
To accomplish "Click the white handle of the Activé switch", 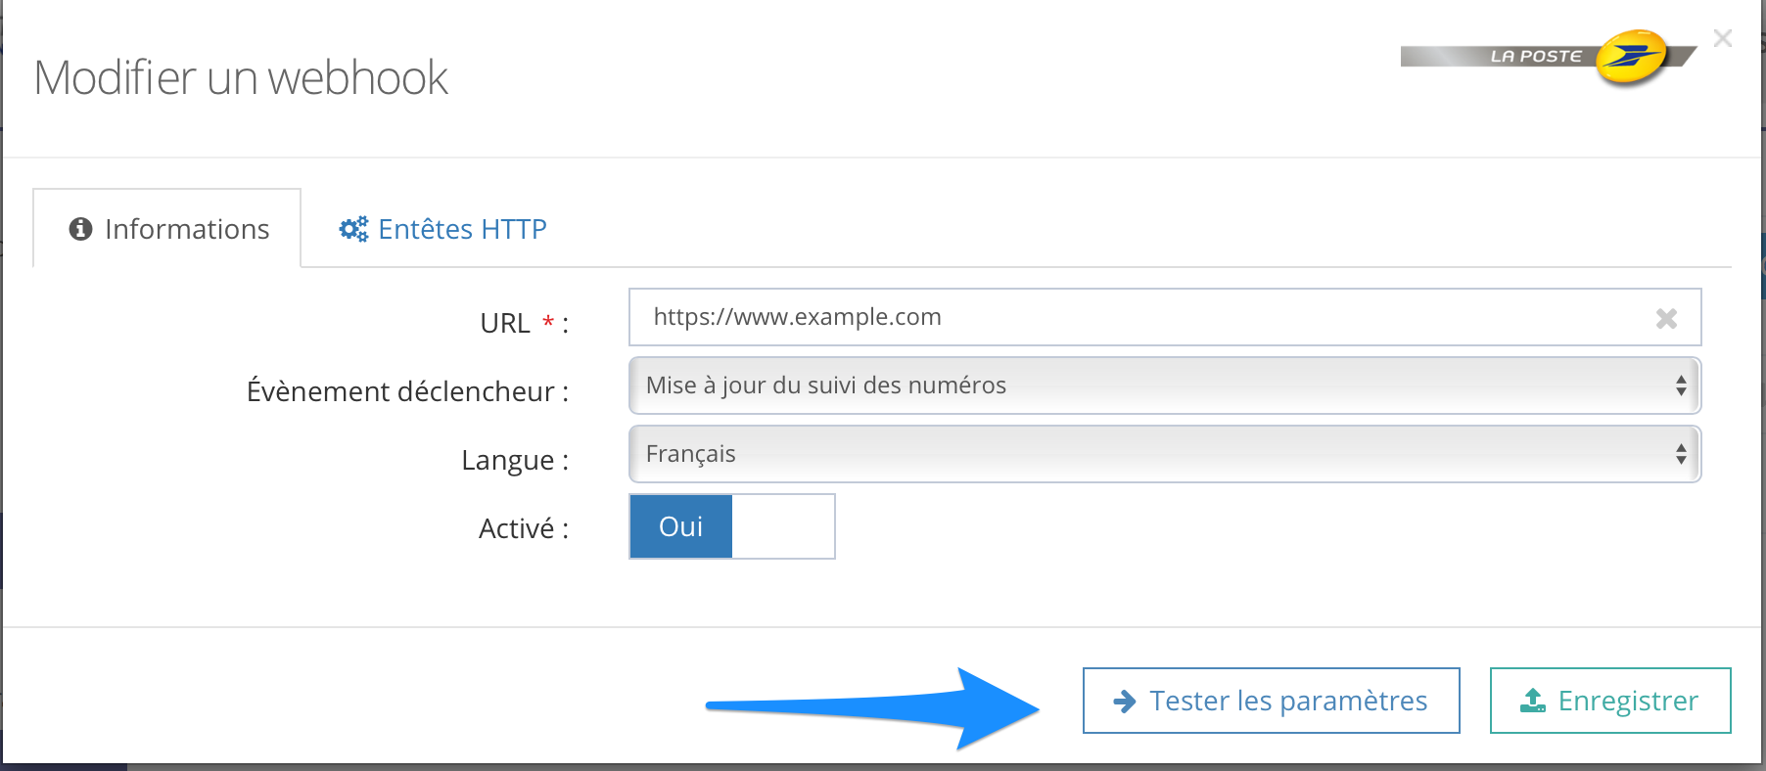I will point(783,526).
